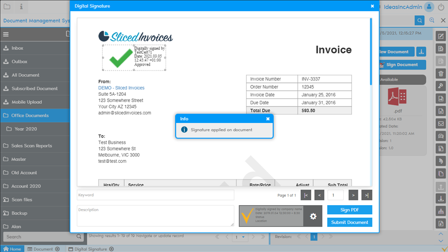
Task: Open the Backup folder
Action: point(35,213)
